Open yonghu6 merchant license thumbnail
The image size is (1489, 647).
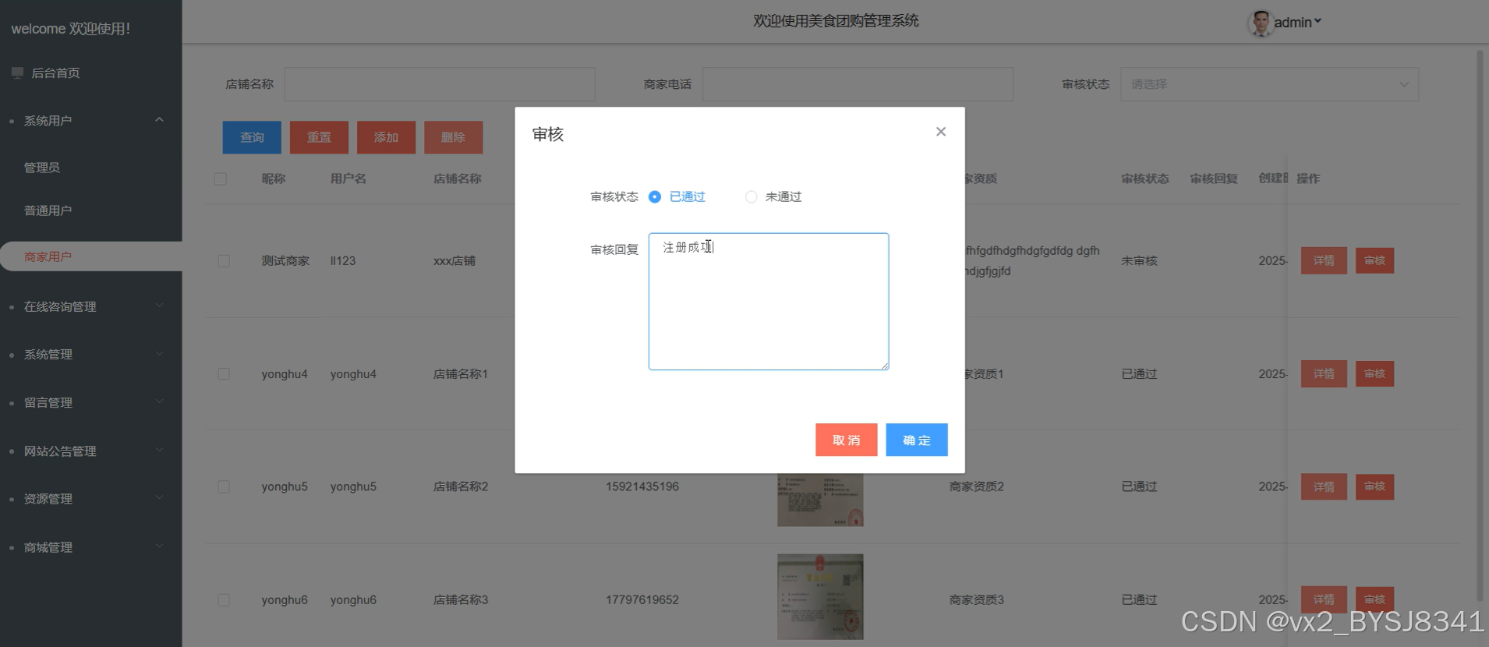(x=820, y=597)
